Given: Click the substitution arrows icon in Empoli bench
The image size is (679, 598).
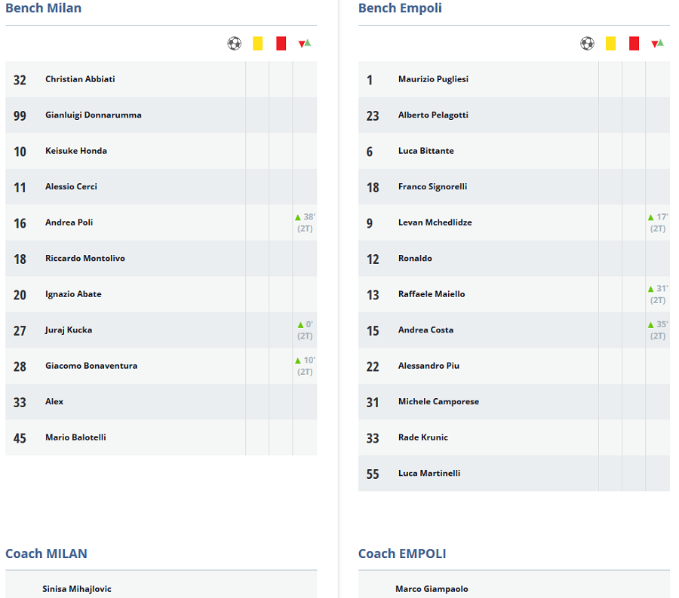Looking at the screenshot, I should 658,43.
